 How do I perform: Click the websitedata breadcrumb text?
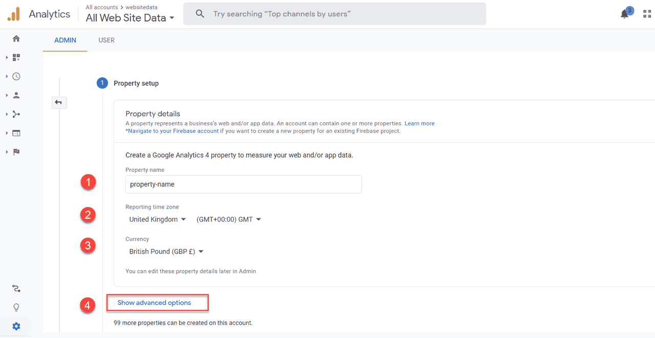tap(141, 8)
